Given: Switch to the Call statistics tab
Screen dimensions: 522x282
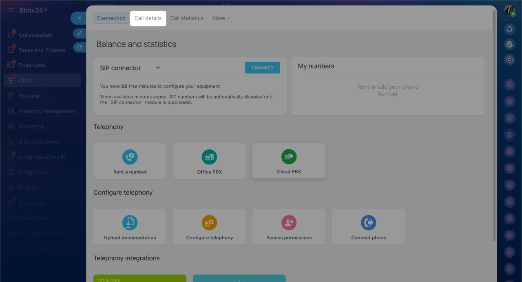Looking at the screenshot, I should coord(187,18).
